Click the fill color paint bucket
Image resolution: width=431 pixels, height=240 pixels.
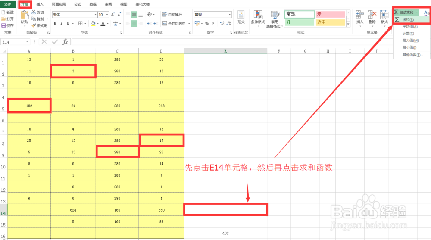pos(93,24)
